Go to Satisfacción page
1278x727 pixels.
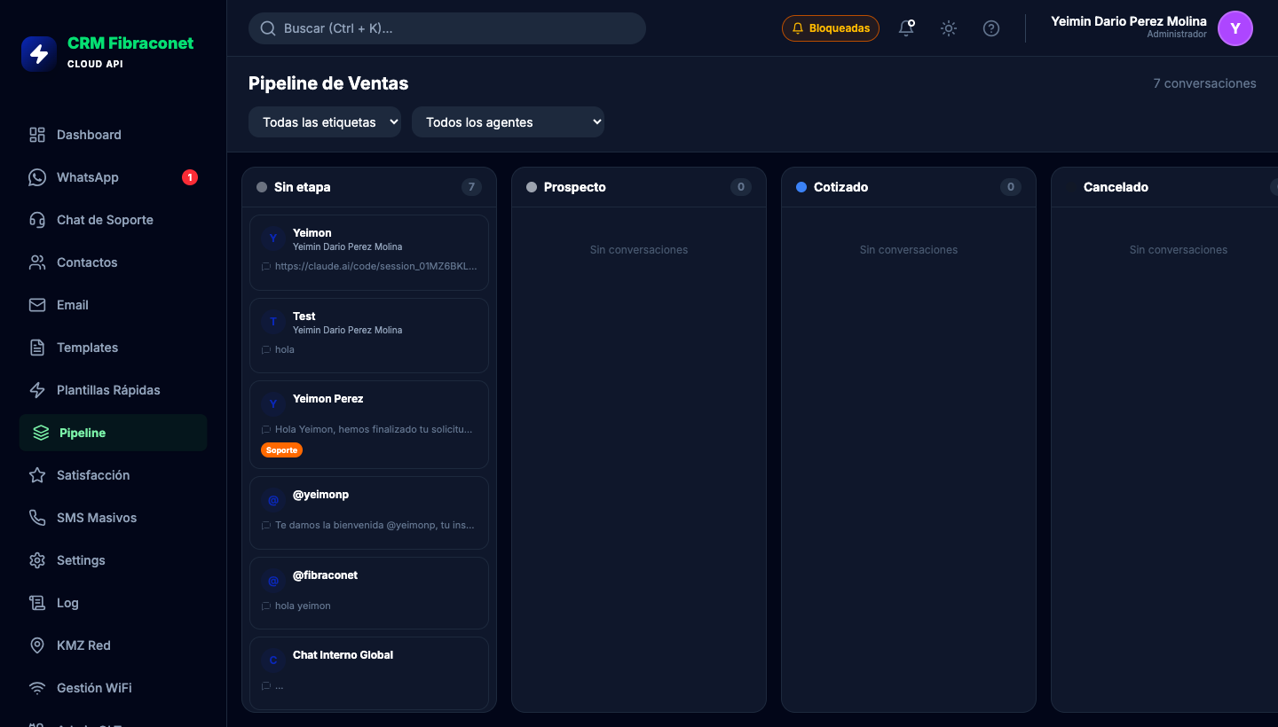pyautogui.click(x=114, y=475)
